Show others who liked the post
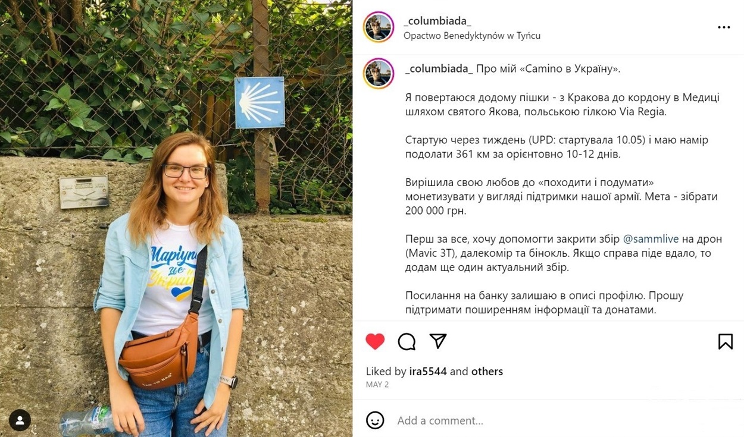This screenshot has width=744, height=437. pyautogui.click(x=487, y=372)
